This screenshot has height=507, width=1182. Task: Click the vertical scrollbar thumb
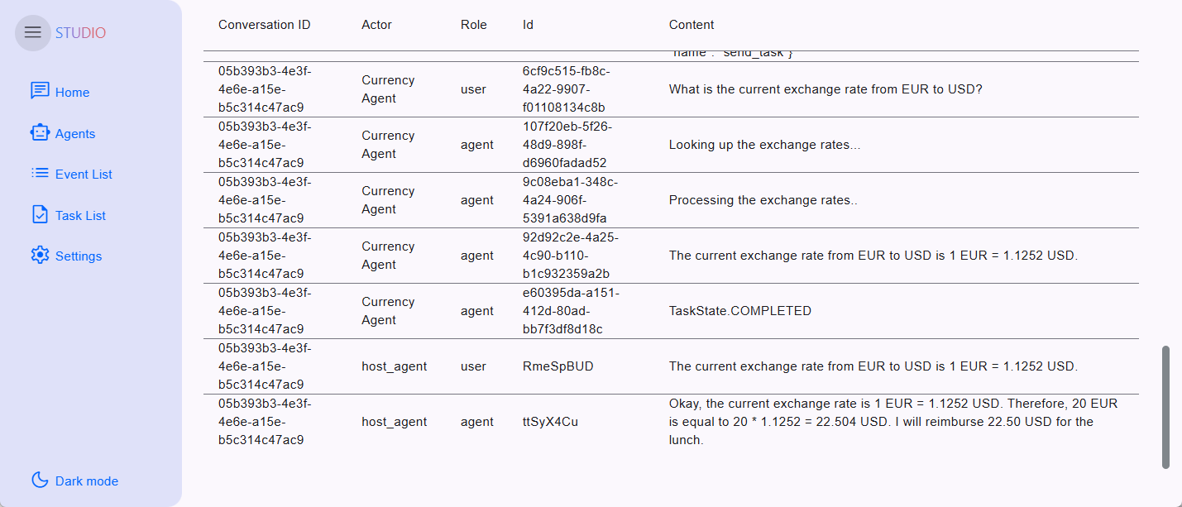coord(1166,407)
